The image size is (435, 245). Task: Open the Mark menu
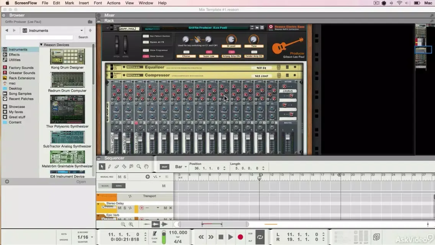pyautogui.click(x=69, y=3)
